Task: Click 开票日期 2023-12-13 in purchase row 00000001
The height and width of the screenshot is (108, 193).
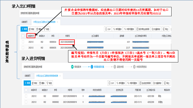Action: (x=138, y=96)
